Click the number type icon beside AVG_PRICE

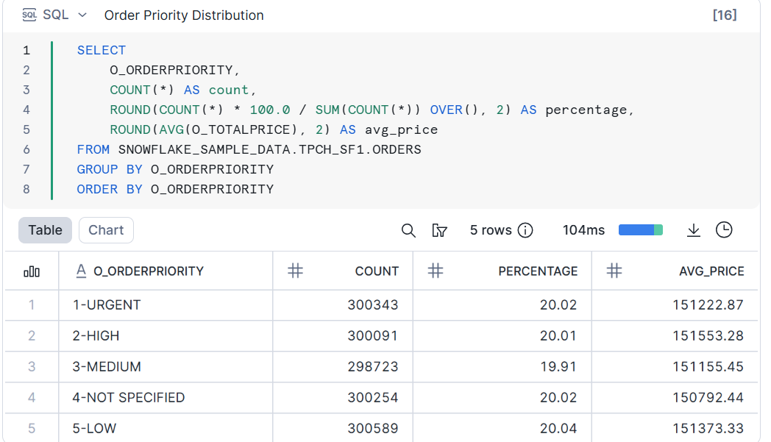[614, 271]
